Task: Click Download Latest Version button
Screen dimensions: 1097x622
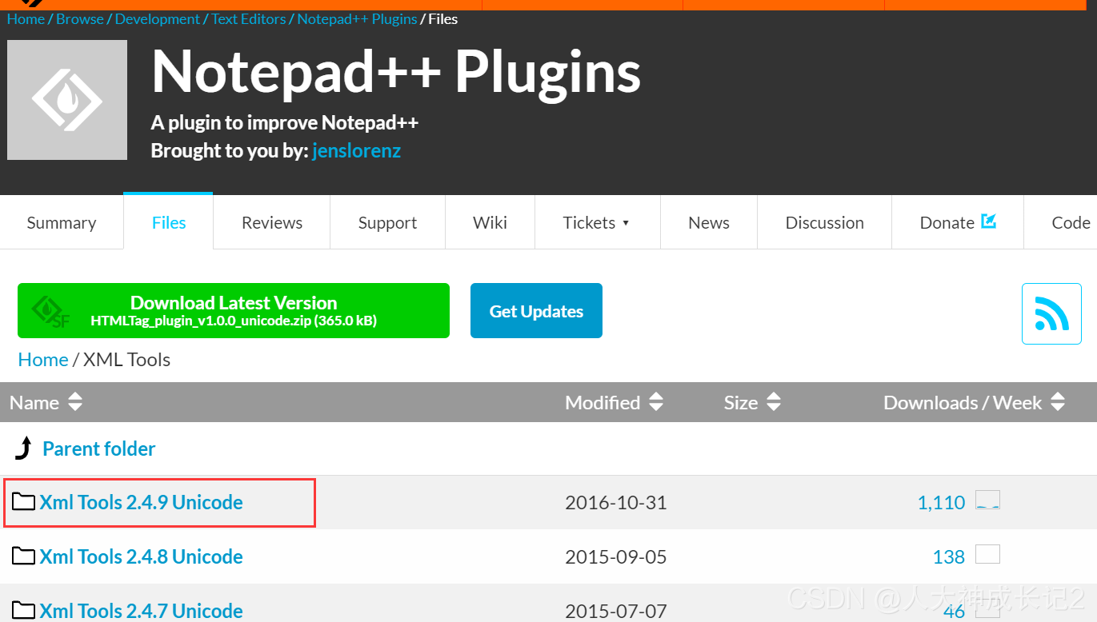Action: point(234,311)
